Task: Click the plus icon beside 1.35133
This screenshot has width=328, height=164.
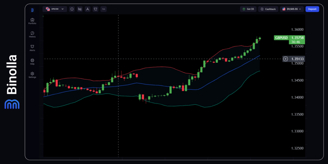Action: click(285, 59)
